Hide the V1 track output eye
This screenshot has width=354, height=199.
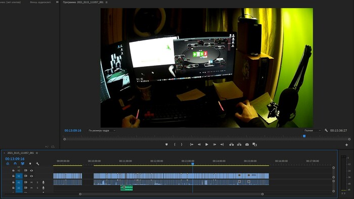point(31,176)
